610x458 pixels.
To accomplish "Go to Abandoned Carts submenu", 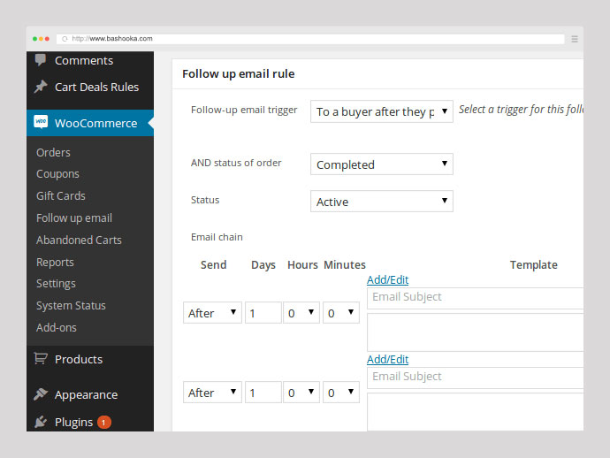I will [x=79, y=240].
